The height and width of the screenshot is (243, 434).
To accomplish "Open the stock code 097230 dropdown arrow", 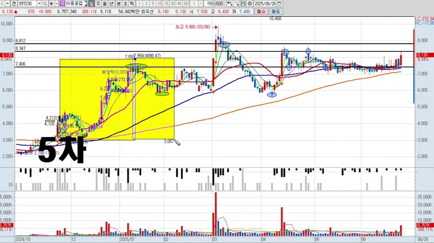I will coord(39,4).
